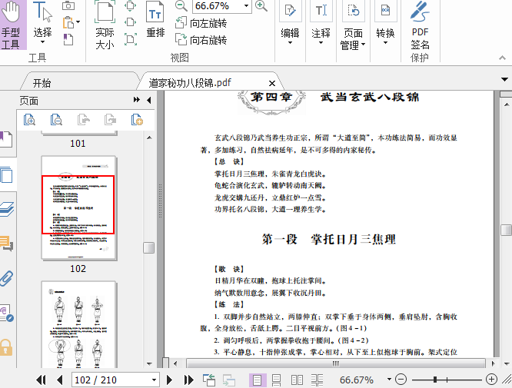
Task: Open the Convert dropdown button
Action: pyautogui.click(x=385, y=23)
